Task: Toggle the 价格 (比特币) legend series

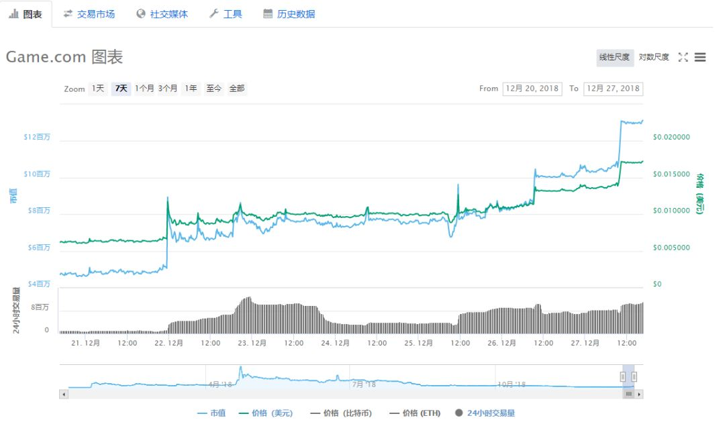Action: [341, 413]
